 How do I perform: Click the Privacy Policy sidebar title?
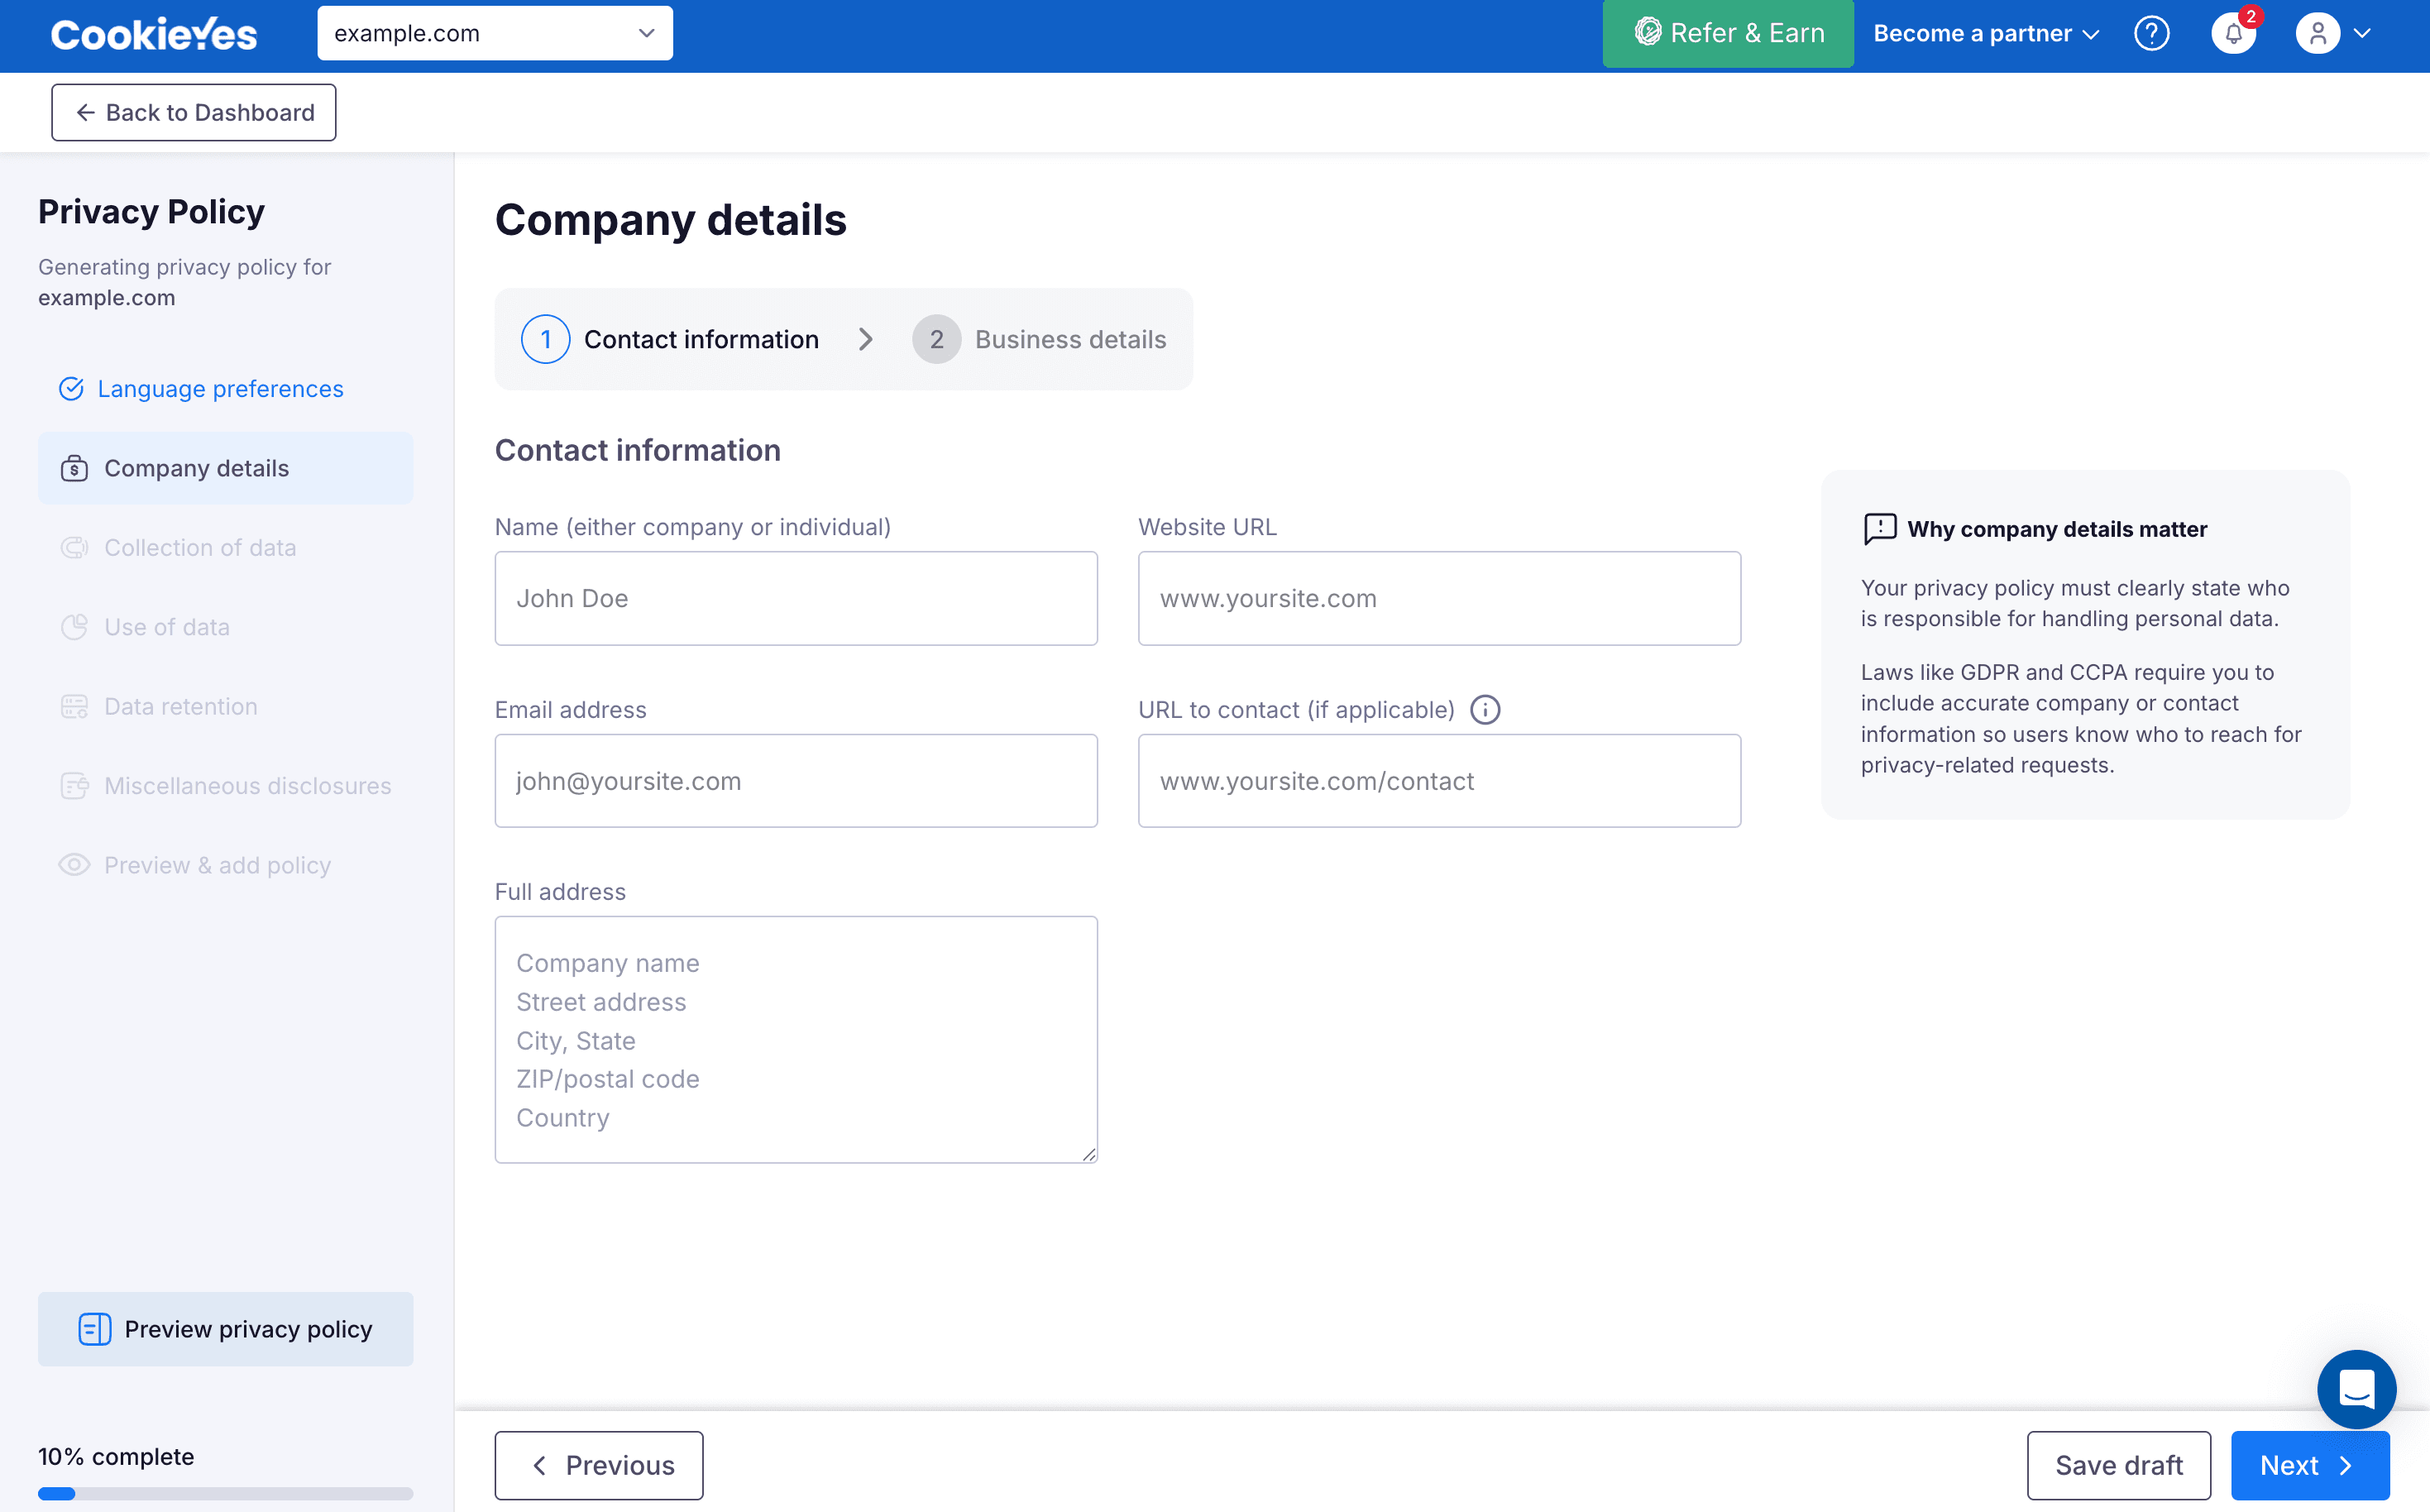tap(151, 212)
